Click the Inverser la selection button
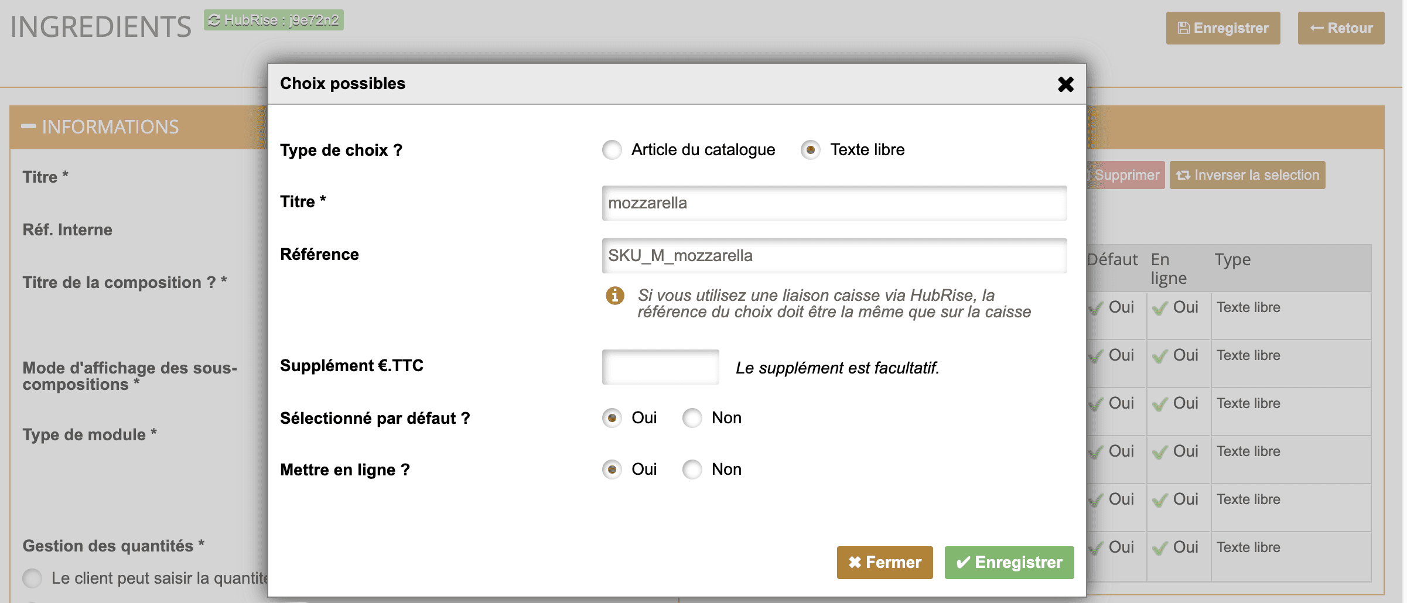Image resolution: width=1407 pixels, height=603 pixels. point(1247,174)
